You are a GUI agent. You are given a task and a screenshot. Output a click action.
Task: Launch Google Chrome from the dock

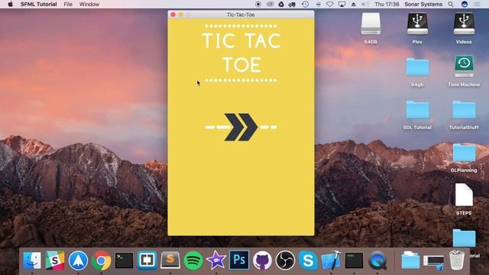pos(101,260)
